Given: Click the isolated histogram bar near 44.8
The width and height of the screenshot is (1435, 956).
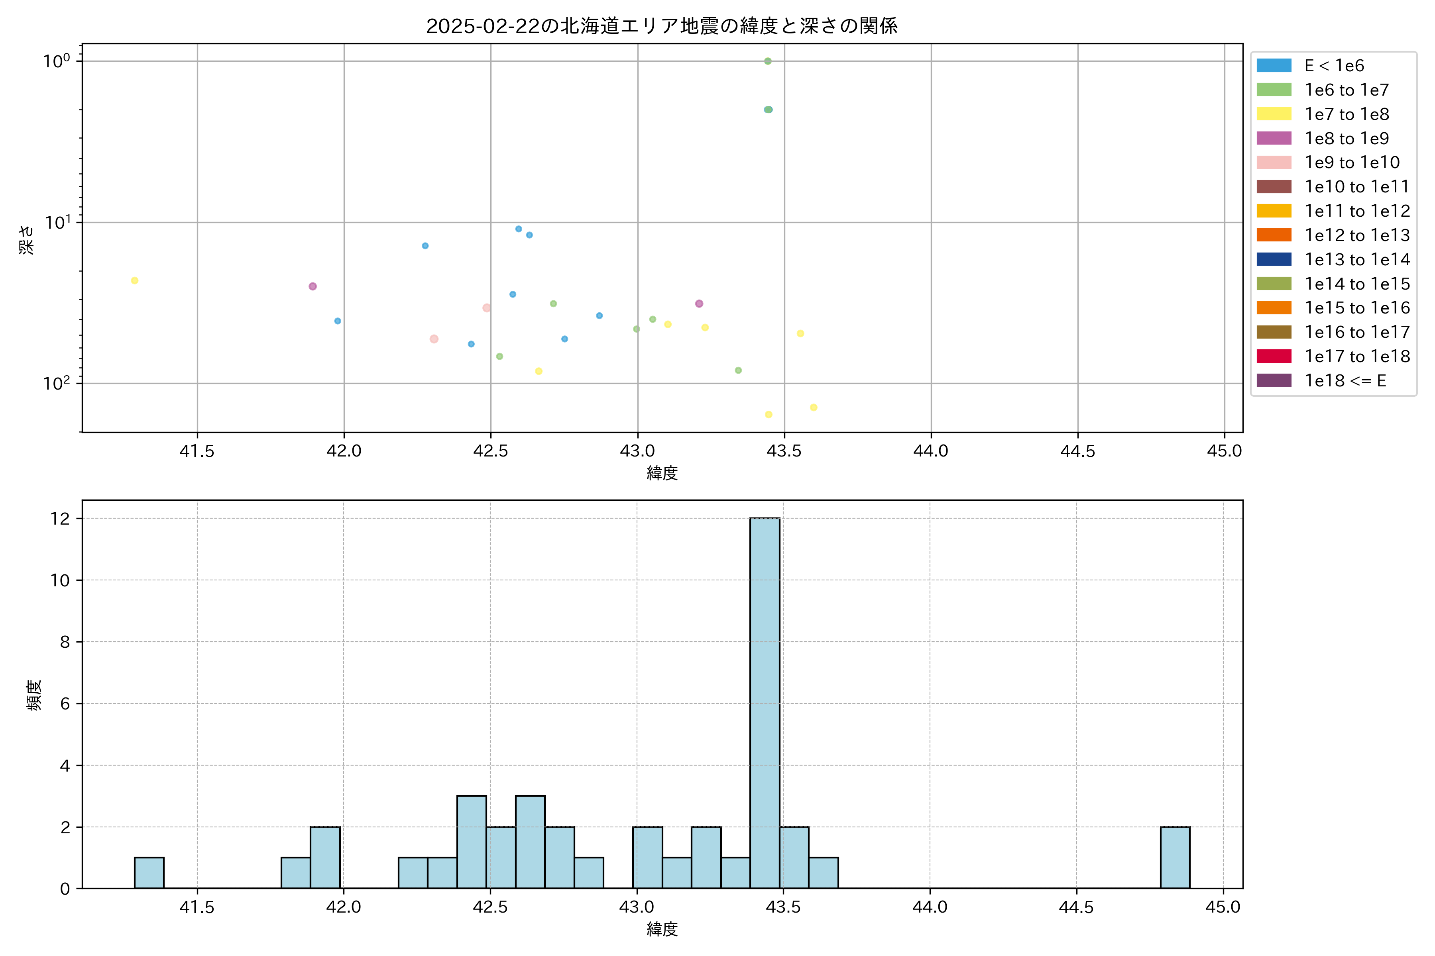Looking at the screenshot, I should tap(1174, 857).
